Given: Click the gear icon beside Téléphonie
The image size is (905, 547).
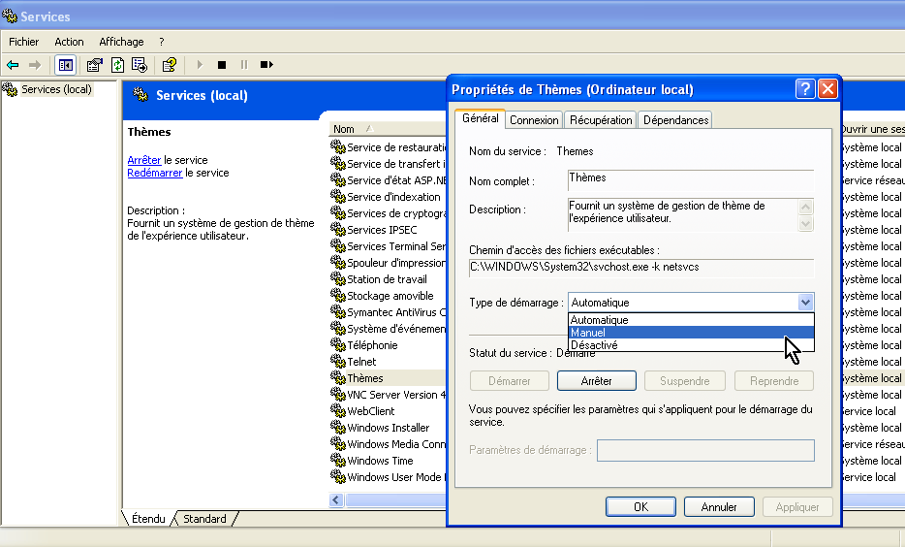Looking at the screenshot, I should (x=337, y=345).
